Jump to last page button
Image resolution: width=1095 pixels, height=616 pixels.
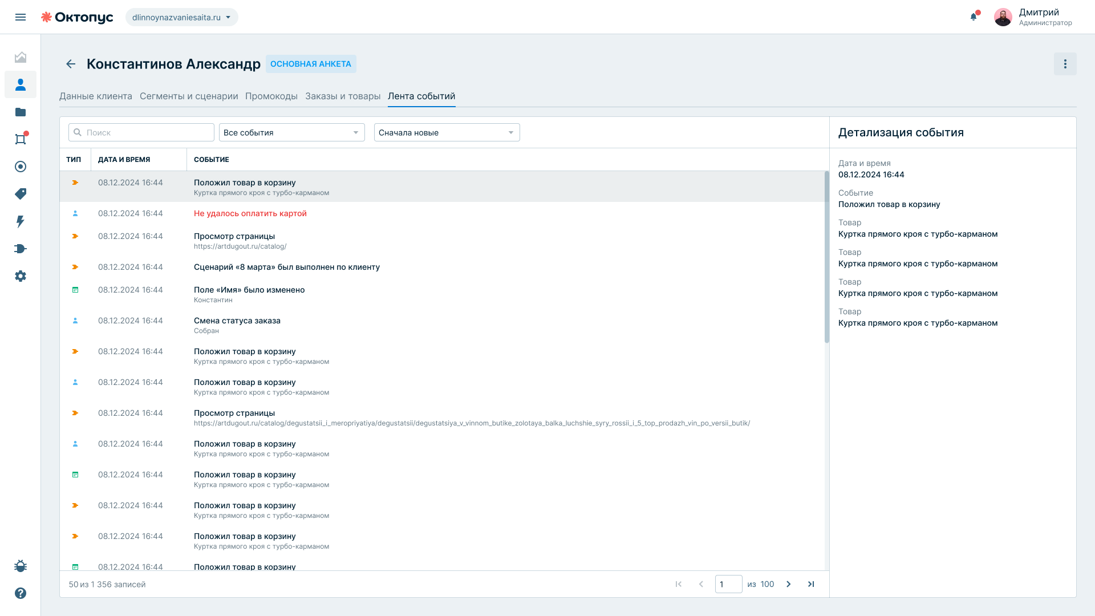[x=811, y=584]
